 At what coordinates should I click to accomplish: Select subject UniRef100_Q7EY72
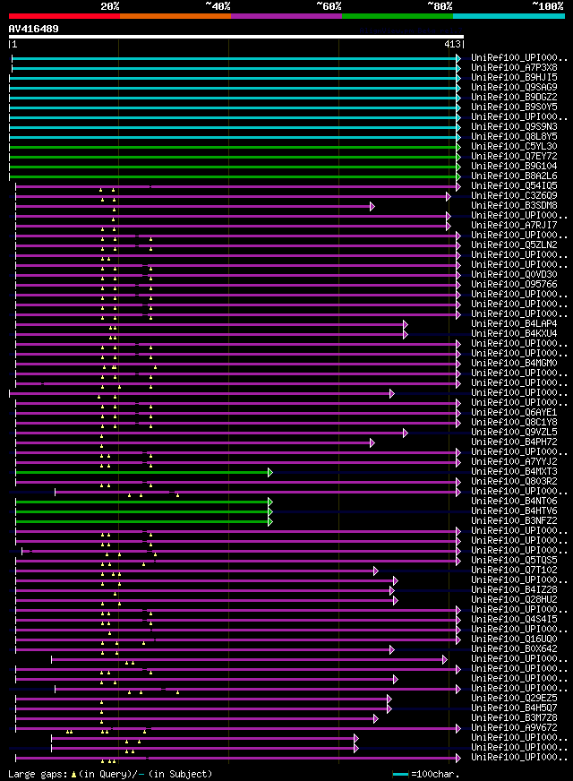point(514,157)
